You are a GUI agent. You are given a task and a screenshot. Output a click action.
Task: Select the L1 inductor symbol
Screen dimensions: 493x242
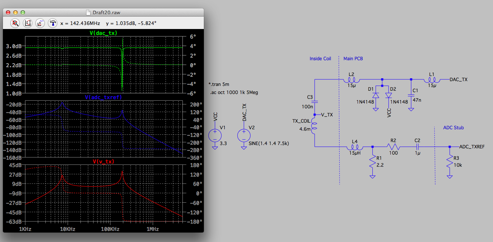(x=432, y=79)
